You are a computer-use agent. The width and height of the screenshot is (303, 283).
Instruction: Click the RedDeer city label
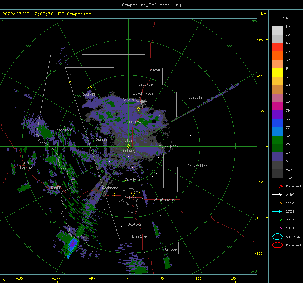coord(143,102)
